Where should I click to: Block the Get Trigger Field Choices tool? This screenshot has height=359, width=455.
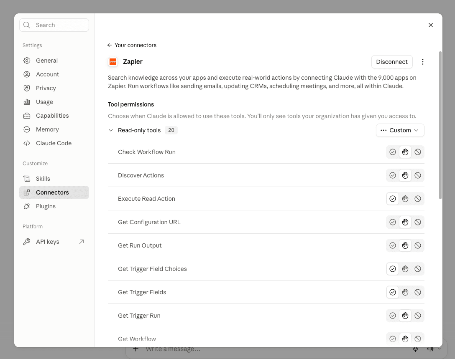tap(417, 269)
